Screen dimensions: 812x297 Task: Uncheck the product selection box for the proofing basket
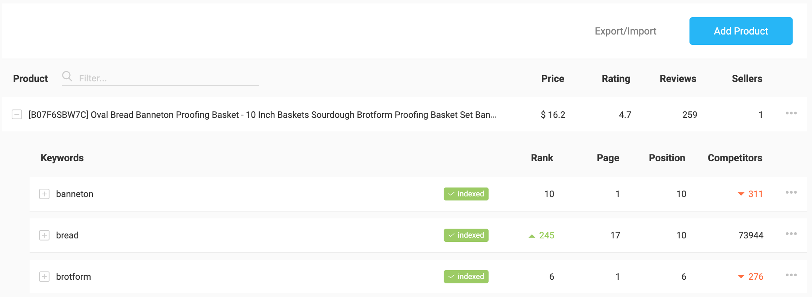coord(17,114)
